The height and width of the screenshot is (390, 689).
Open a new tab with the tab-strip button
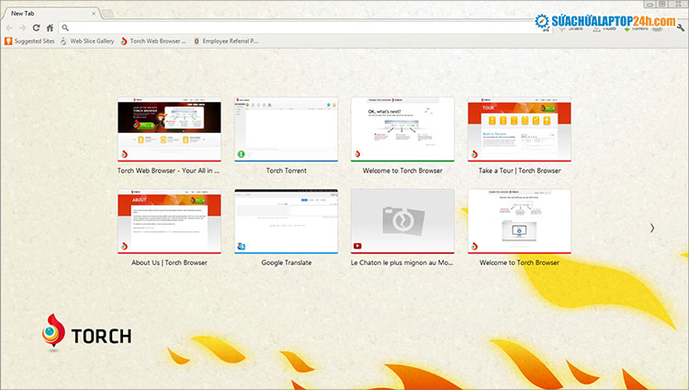(108, 13)
